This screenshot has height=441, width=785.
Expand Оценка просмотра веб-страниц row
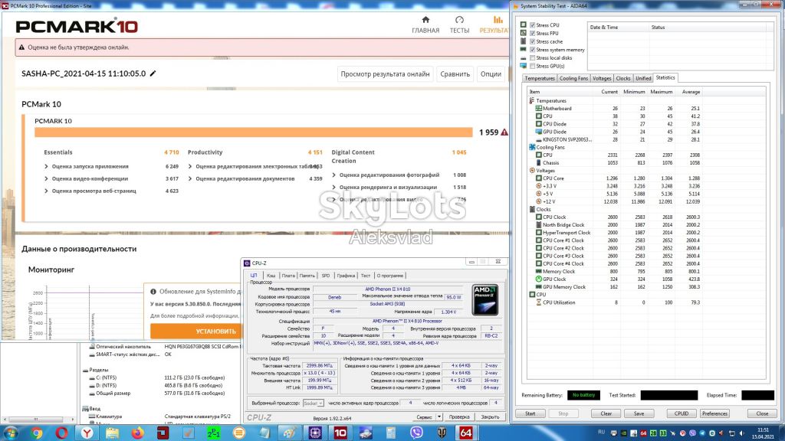point(46,191)
